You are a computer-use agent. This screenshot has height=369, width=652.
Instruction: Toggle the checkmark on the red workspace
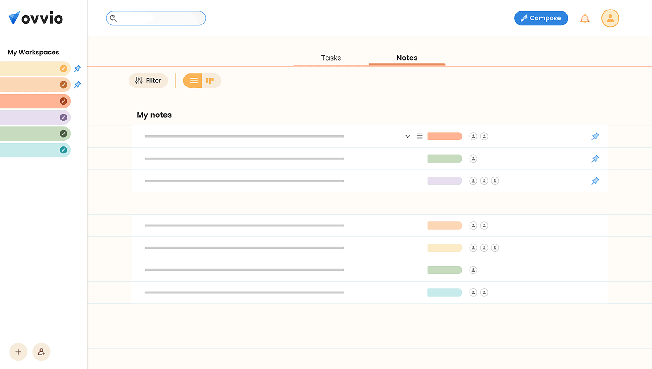(63, 101)
